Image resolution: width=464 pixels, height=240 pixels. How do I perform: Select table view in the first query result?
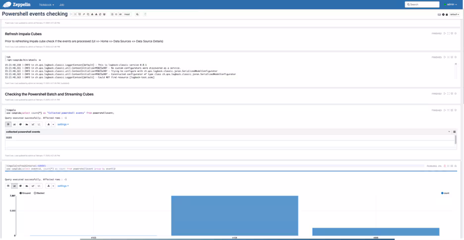tap(8, 124)
